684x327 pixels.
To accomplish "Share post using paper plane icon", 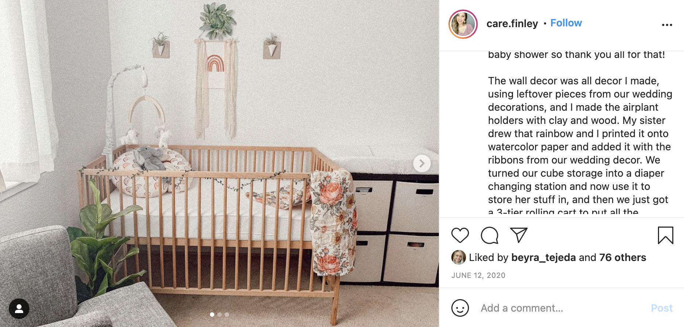I will 519,235.
